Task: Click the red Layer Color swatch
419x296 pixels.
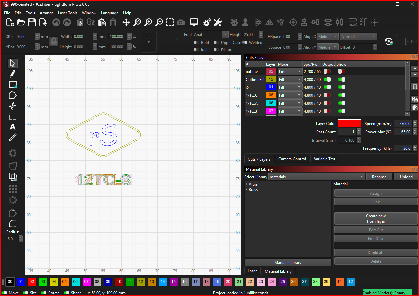Action: pyautogui.click(x=349, y=123)
